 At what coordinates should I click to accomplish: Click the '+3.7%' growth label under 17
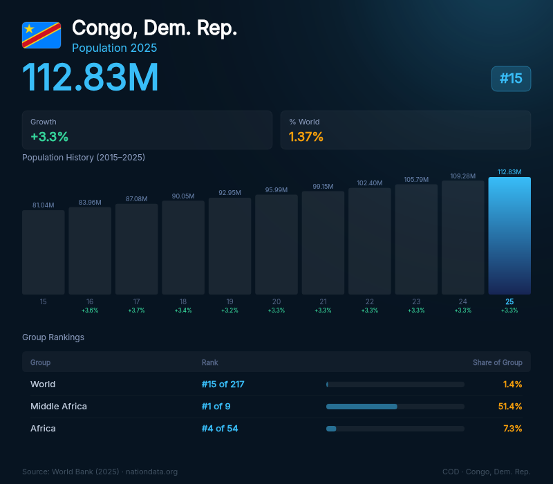(x=136, y=310)
